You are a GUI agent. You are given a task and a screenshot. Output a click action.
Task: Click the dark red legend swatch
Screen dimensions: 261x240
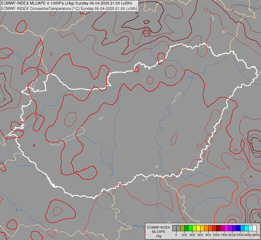pyautogui.click(x=218, y=228)
